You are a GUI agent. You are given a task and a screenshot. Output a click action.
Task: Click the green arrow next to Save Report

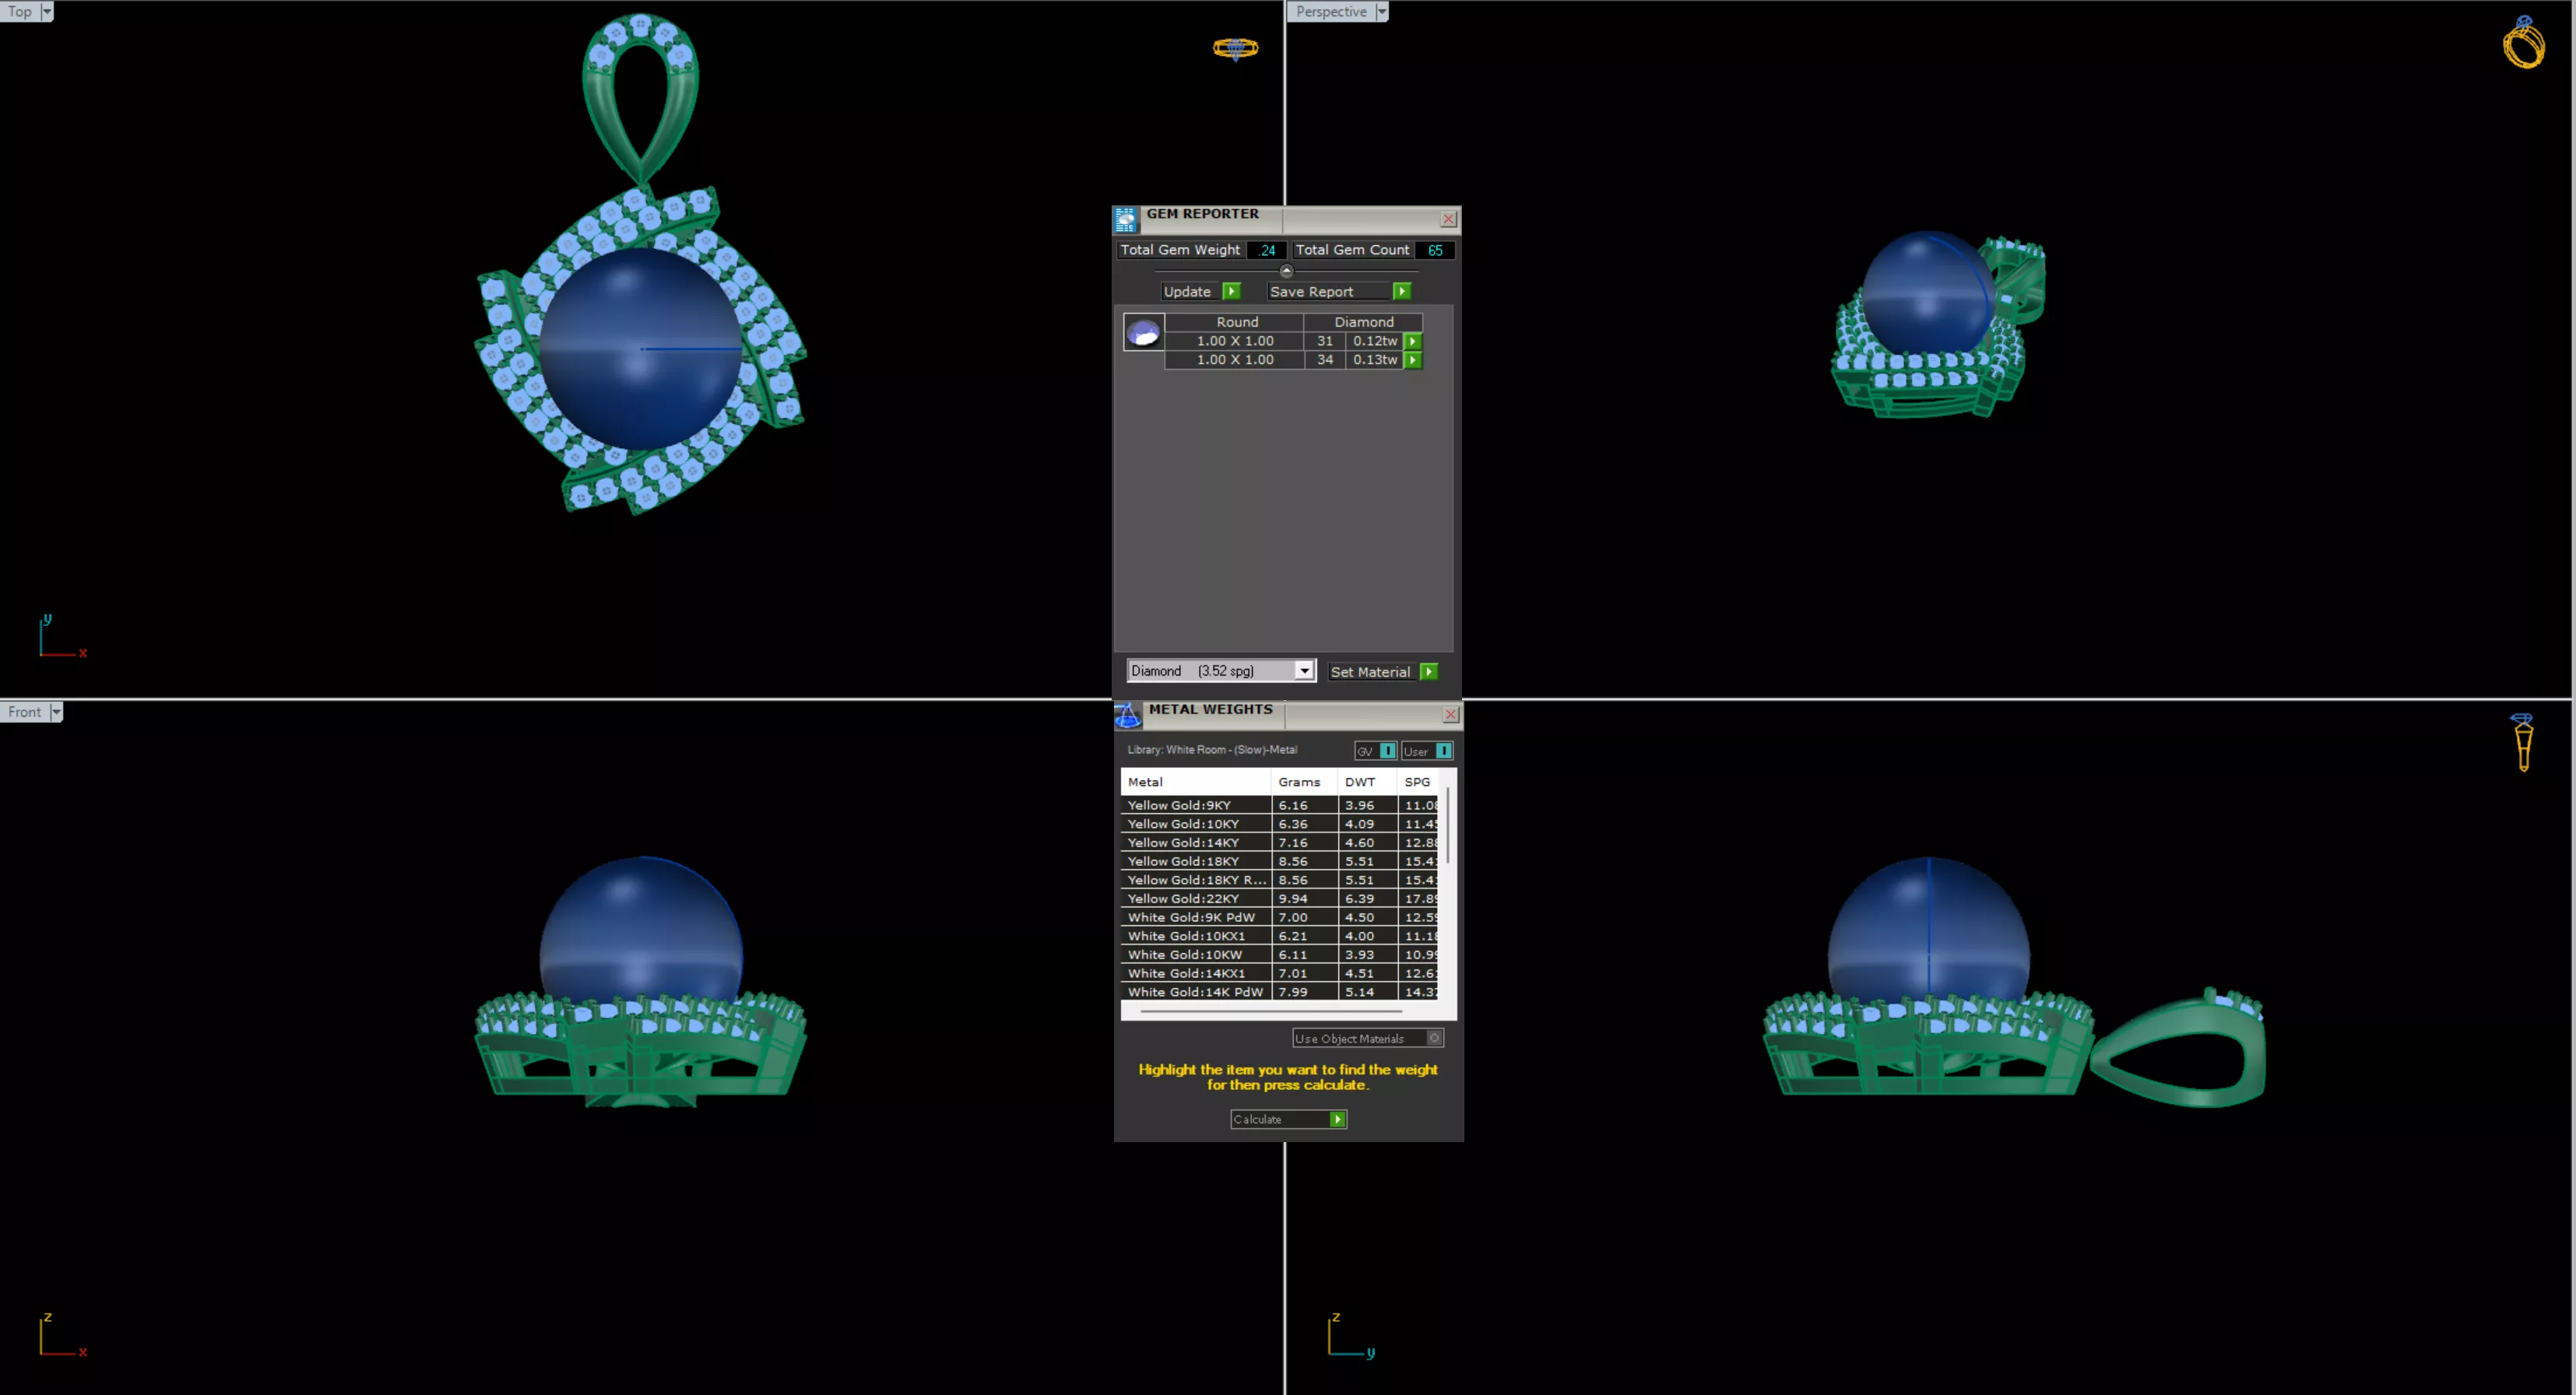[x=1402, y=291]
